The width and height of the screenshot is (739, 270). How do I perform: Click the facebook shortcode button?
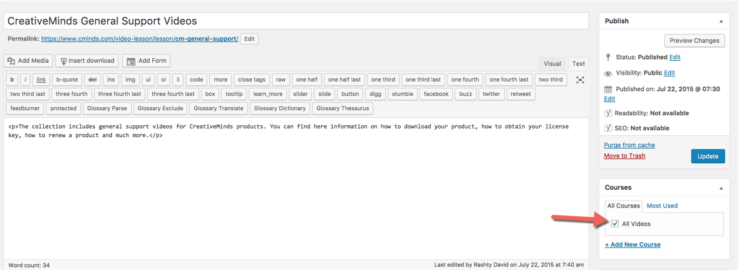437,94
